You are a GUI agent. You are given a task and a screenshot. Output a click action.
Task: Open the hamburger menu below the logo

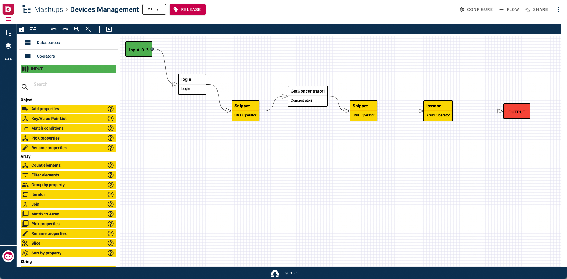(9, 19)
